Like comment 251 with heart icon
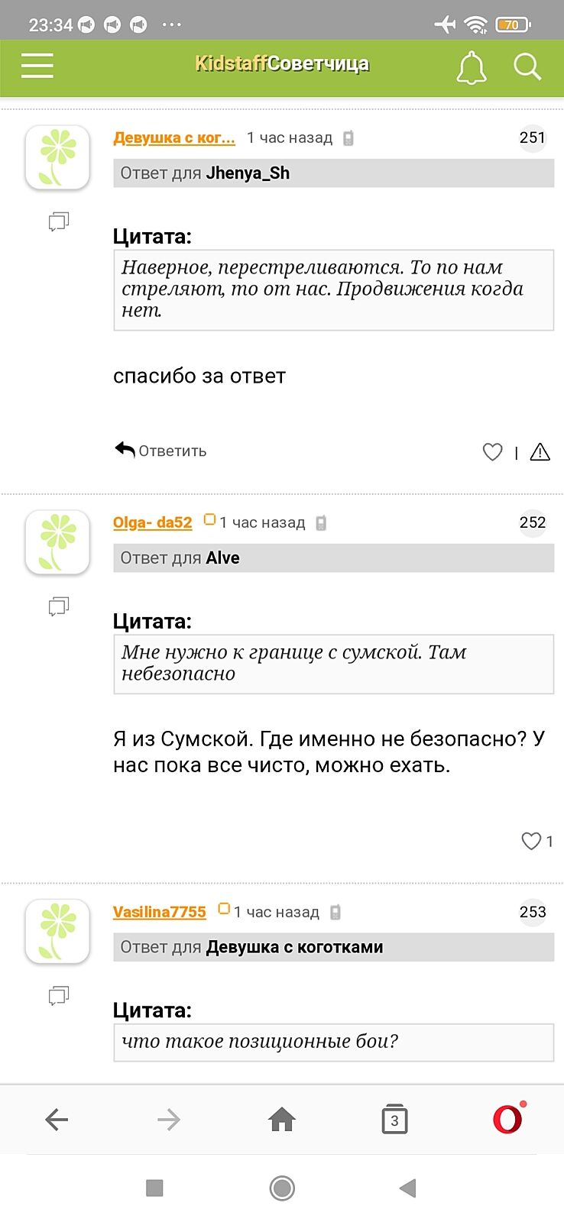This screenshot has width=564, height=1222. click(493, 452)
